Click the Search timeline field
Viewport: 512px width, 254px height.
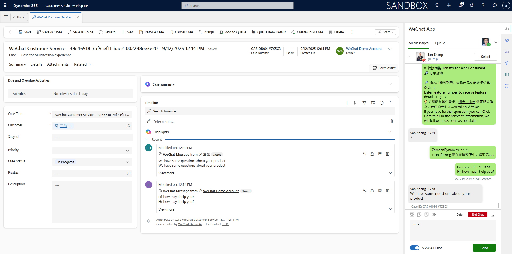(x=269, y=111)
